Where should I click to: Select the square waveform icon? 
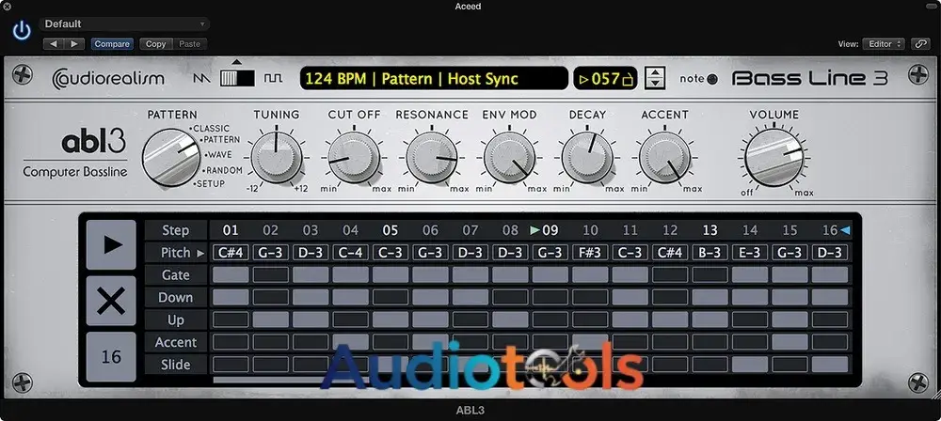pos(274,78)
